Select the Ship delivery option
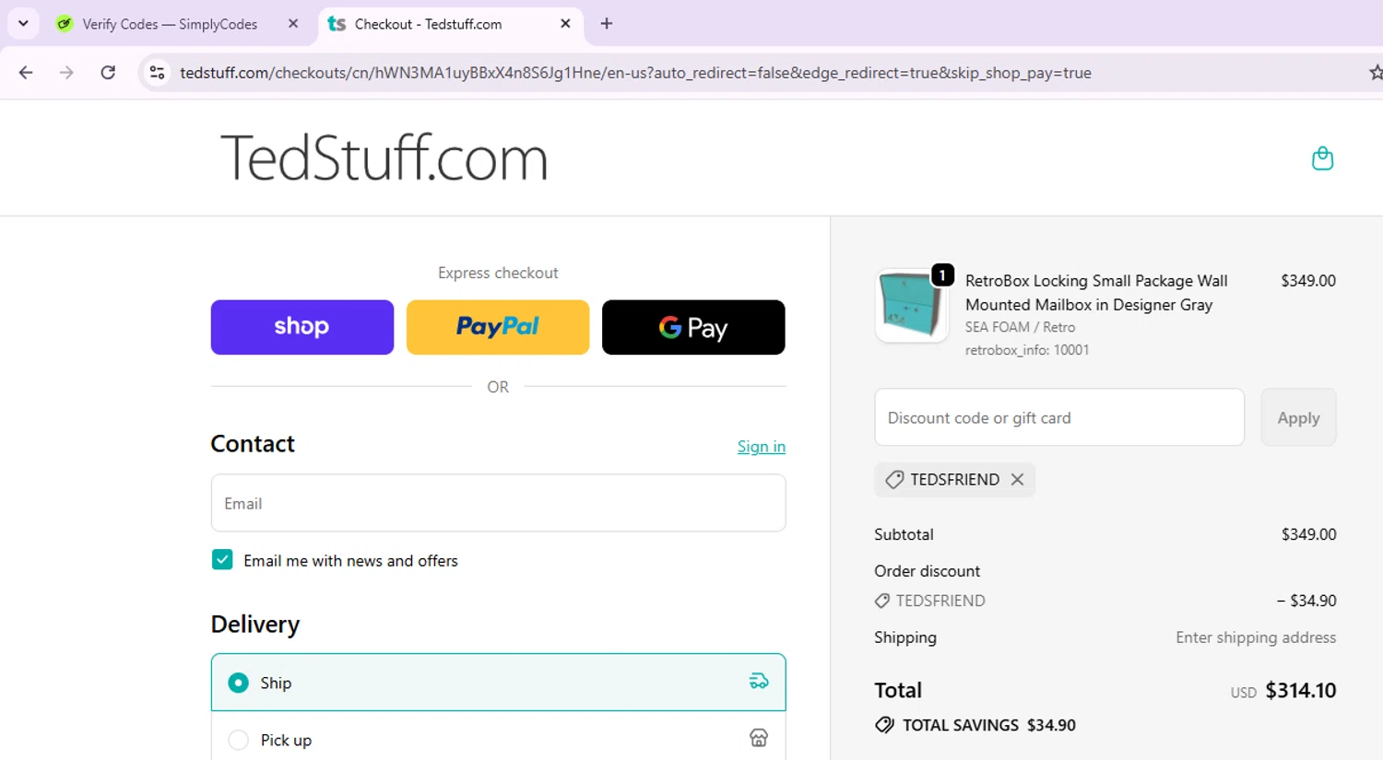Screen dimensions: 1383x760 (498, 683)
